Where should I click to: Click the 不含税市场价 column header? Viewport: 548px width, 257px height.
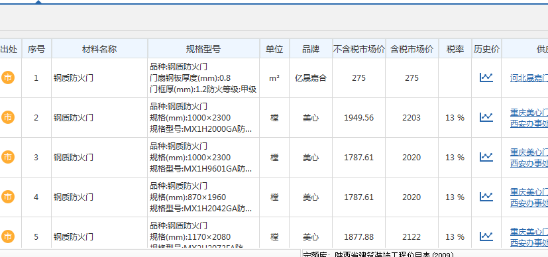[359, 49]
